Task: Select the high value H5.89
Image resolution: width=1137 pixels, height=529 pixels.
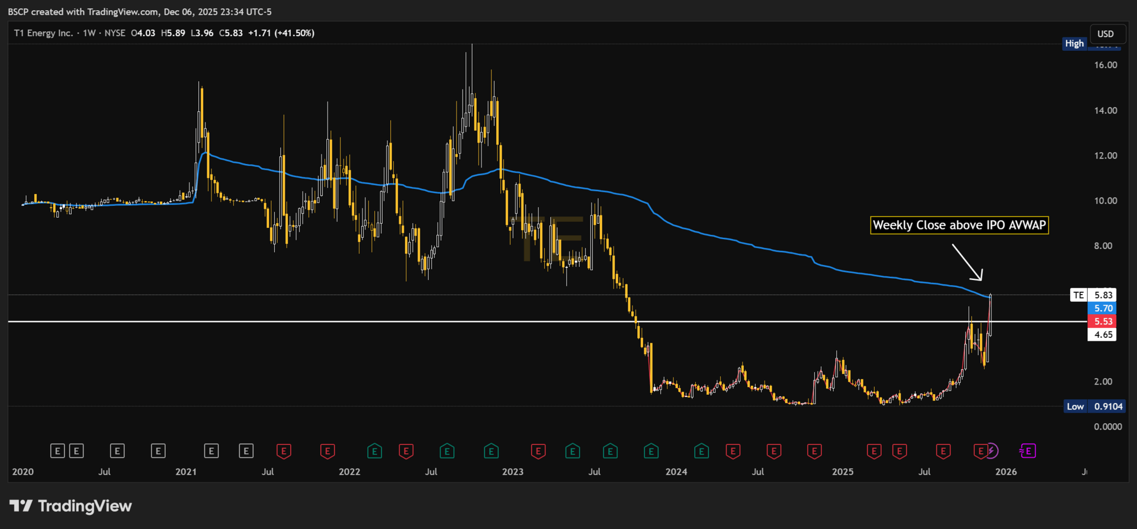Action: point(173,33)
